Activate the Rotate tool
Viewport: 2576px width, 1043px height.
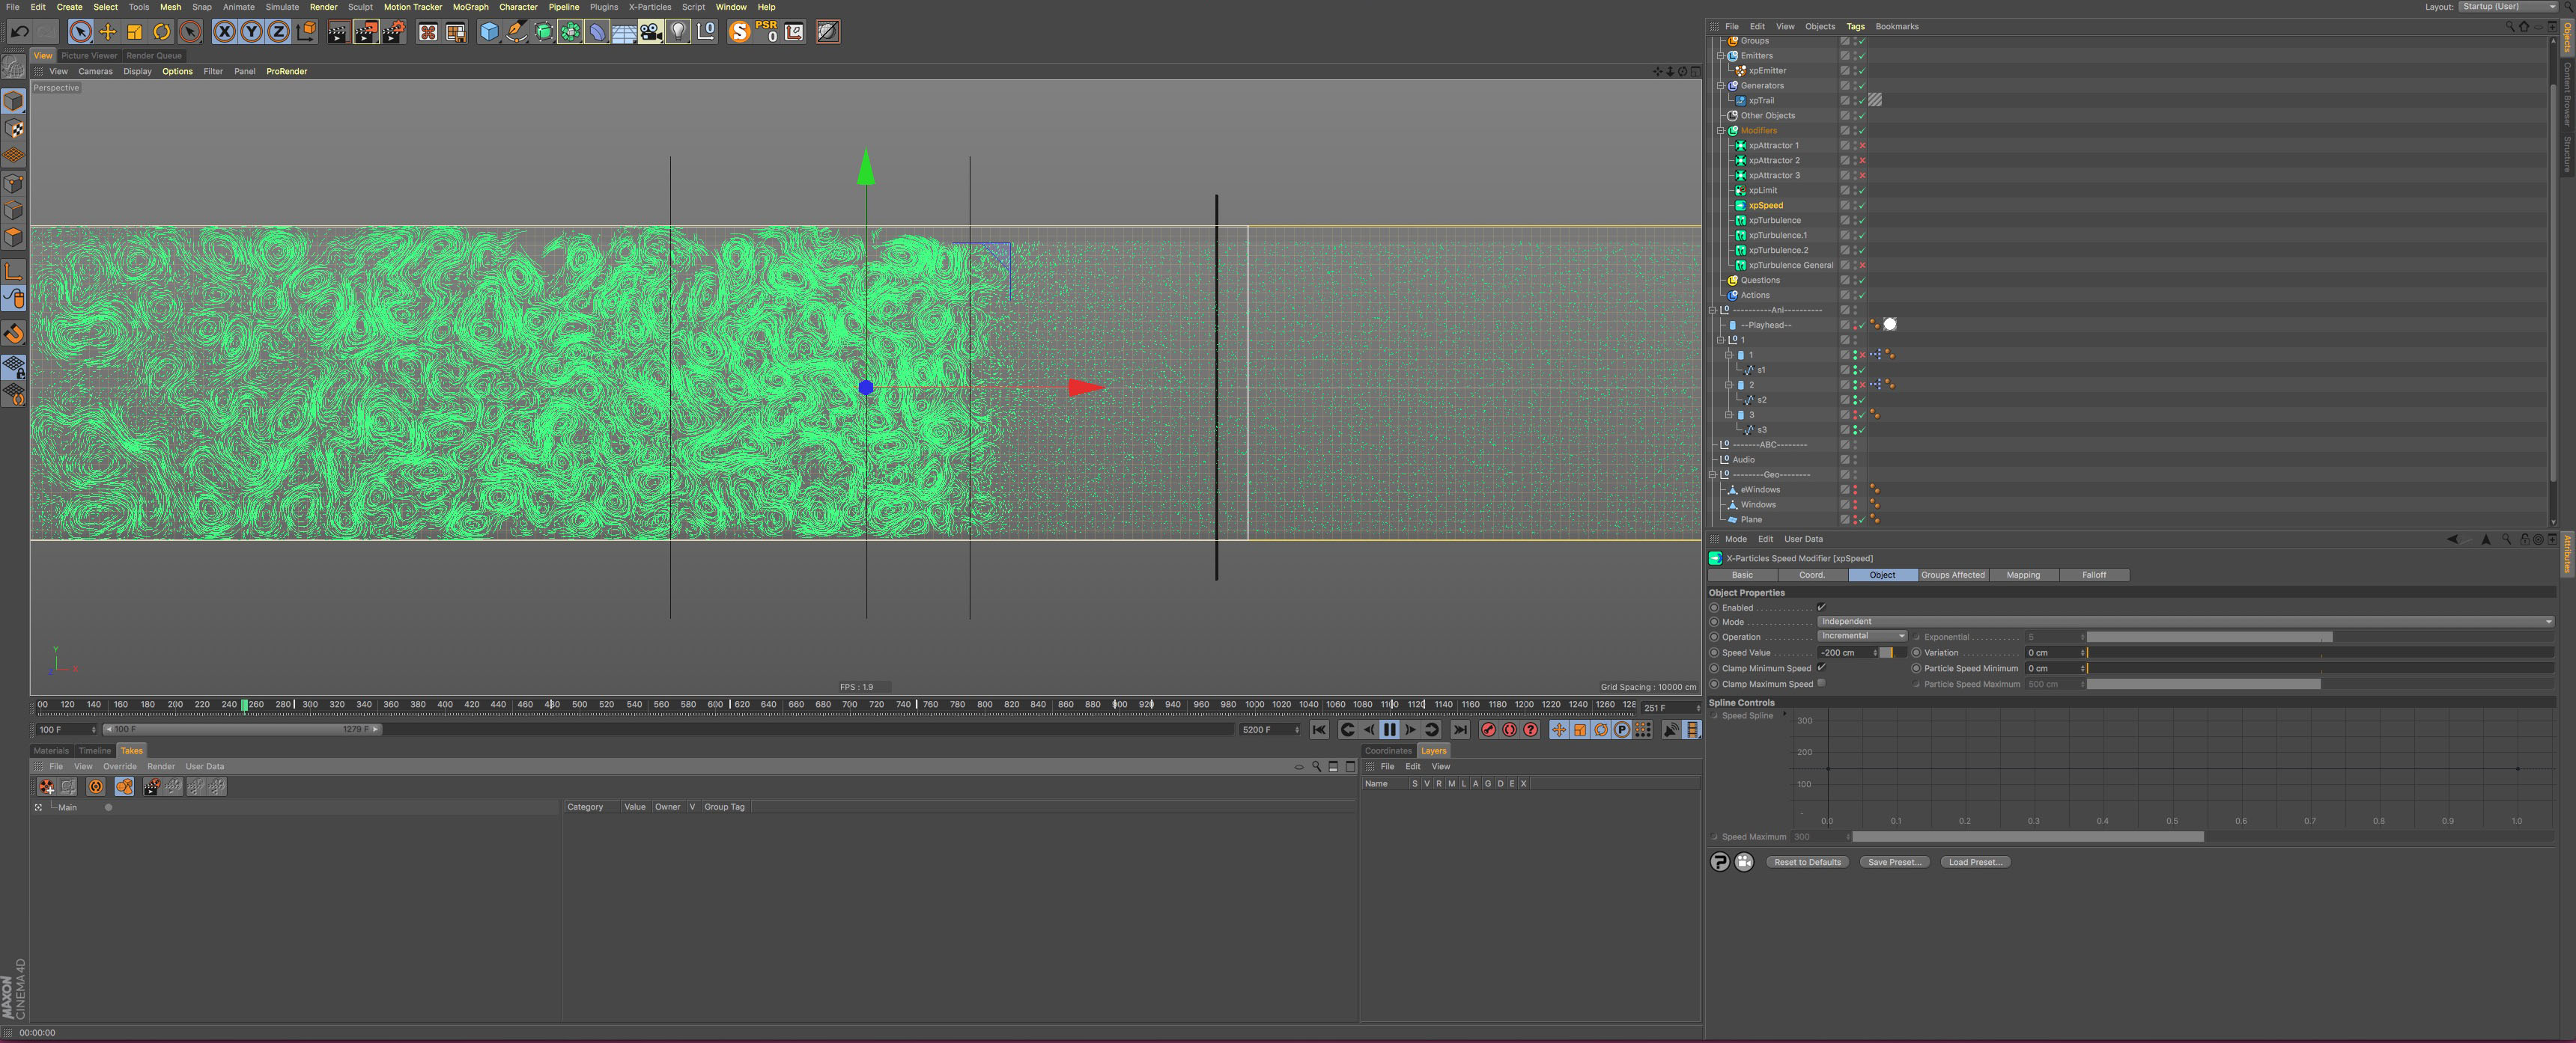(162, 32)
